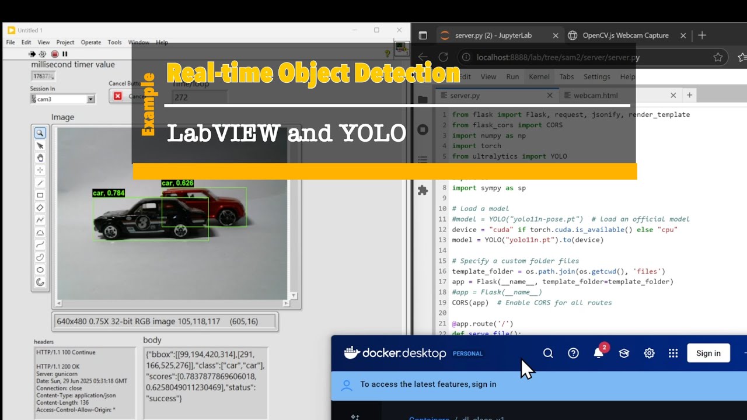Image resolution: width=747 pixels, height=420 pixels.
Task: Open Docker Desktop learning center icon
Action: [x=624, y=353]
